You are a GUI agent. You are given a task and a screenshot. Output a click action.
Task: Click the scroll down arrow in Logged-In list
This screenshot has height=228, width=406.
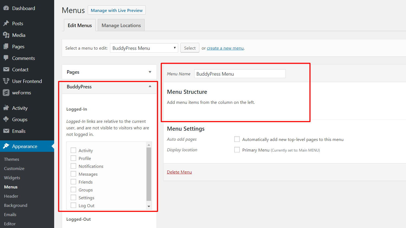point(149,207)
